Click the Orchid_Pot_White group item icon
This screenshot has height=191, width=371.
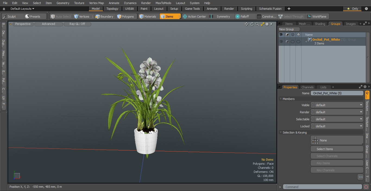310,40
